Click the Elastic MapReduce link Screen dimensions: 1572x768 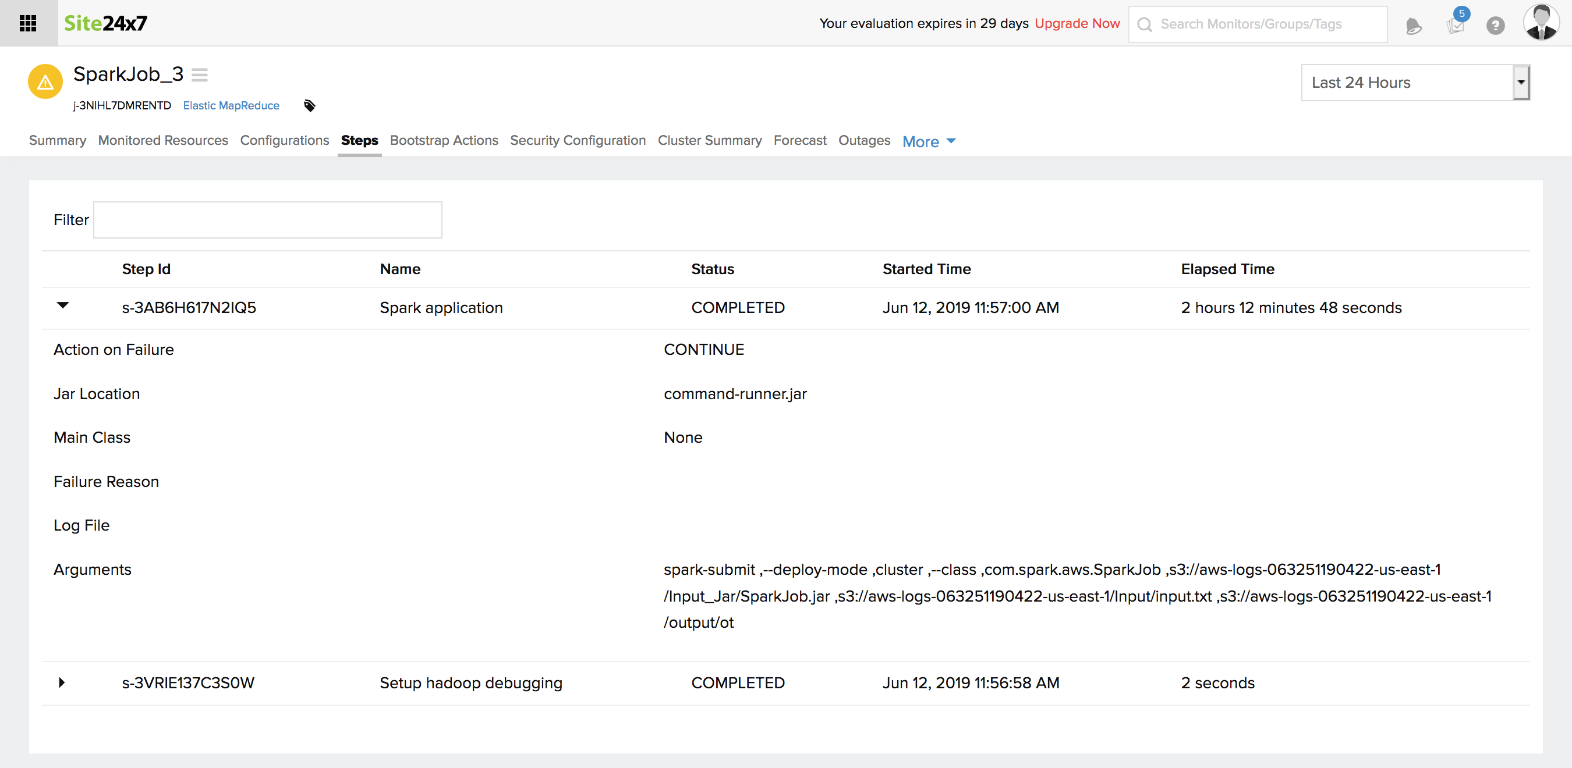click(231, 105)
